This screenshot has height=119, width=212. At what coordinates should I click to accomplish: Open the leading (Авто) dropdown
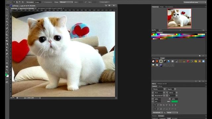pyautogui.click(x=177, y=93)
